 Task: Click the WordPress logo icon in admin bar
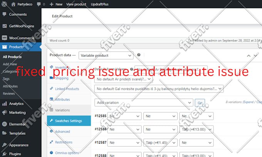(x=4, y=4)
